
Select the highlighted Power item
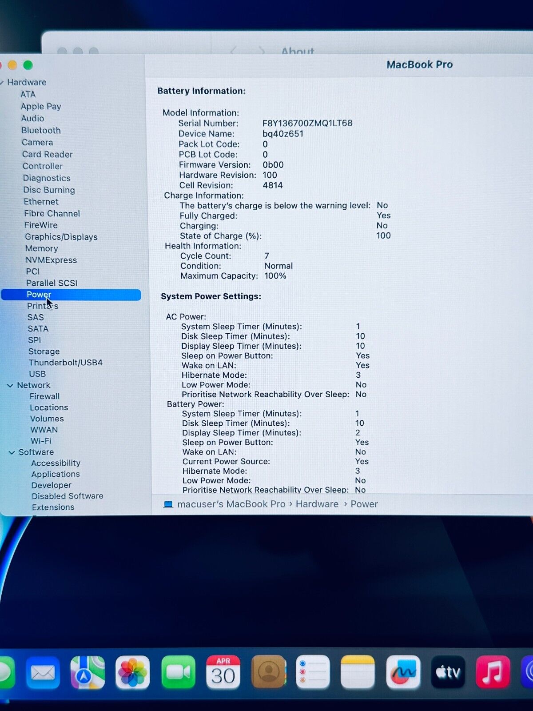(71, 295)
